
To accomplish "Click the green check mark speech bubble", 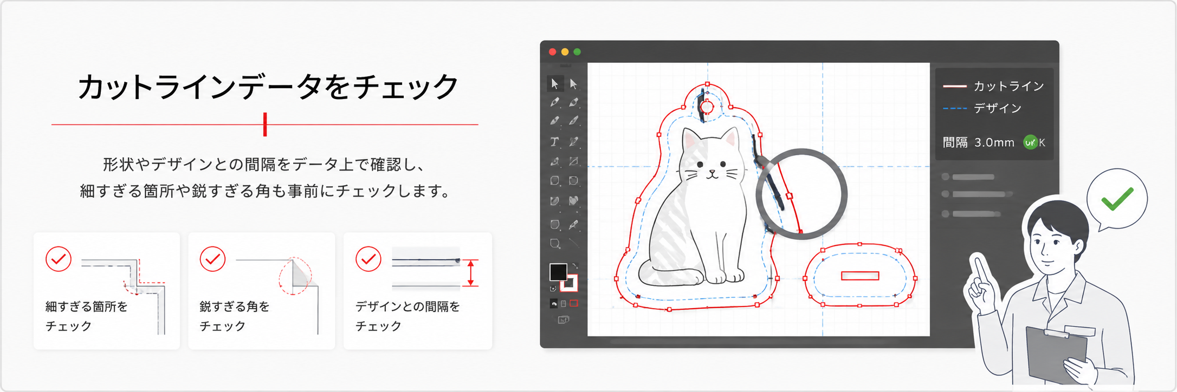I will [x=1116, y=200].
